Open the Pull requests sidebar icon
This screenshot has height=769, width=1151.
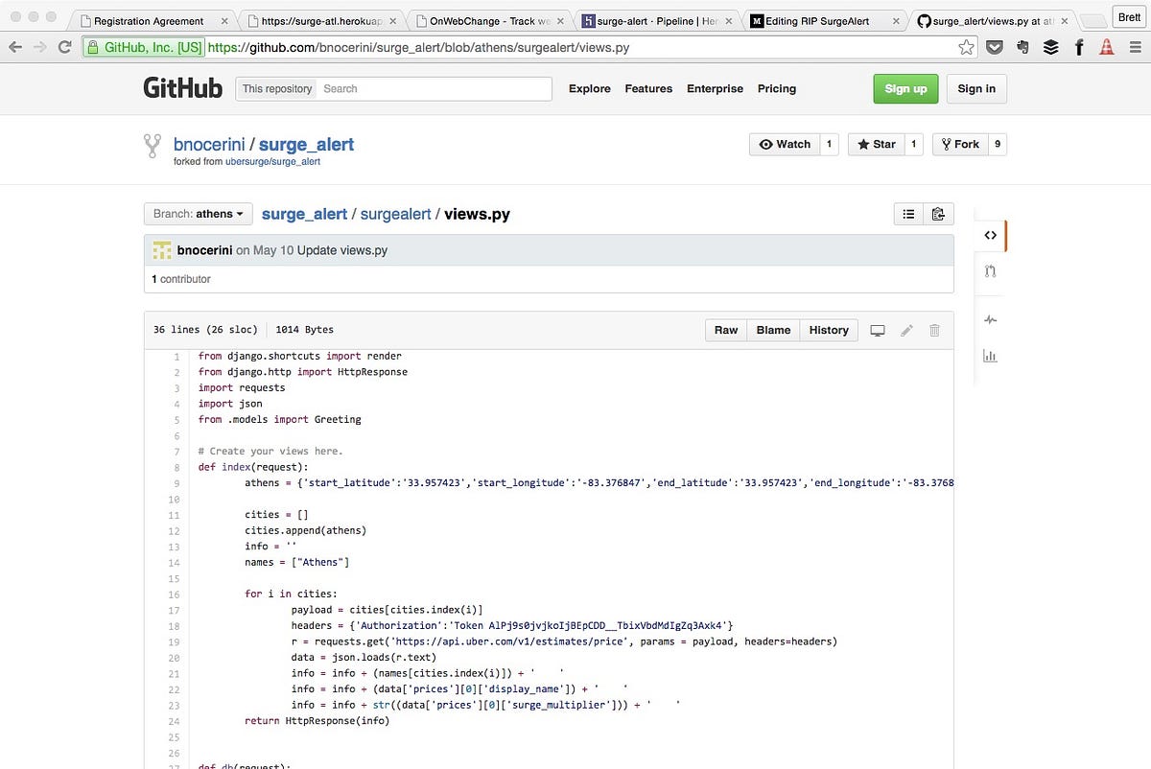tap(990, 271)
